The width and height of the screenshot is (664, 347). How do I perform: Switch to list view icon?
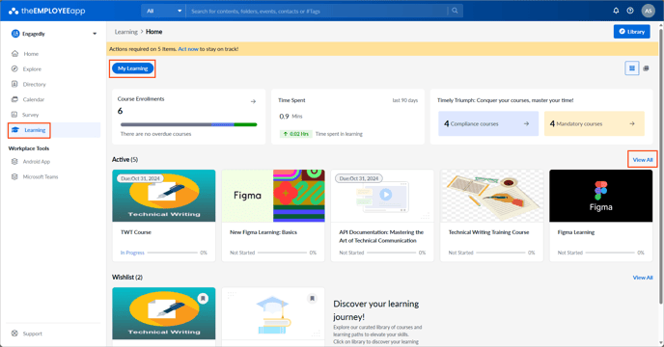tap(646, 68)
